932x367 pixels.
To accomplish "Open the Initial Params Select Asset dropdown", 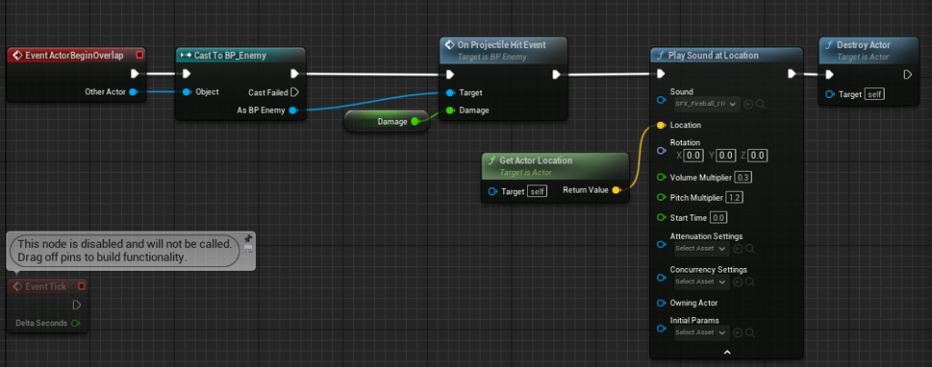I will [x=701, y=332].
